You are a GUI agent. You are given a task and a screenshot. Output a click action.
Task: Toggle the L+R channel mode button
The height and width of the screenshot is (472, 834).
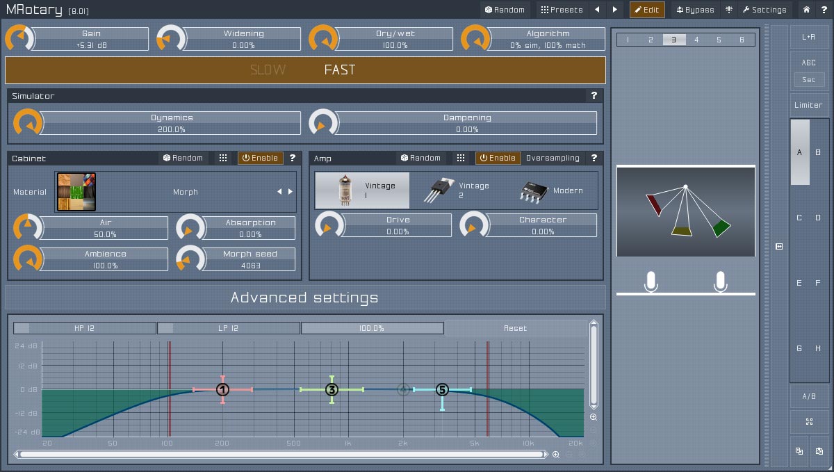point(809,37)
